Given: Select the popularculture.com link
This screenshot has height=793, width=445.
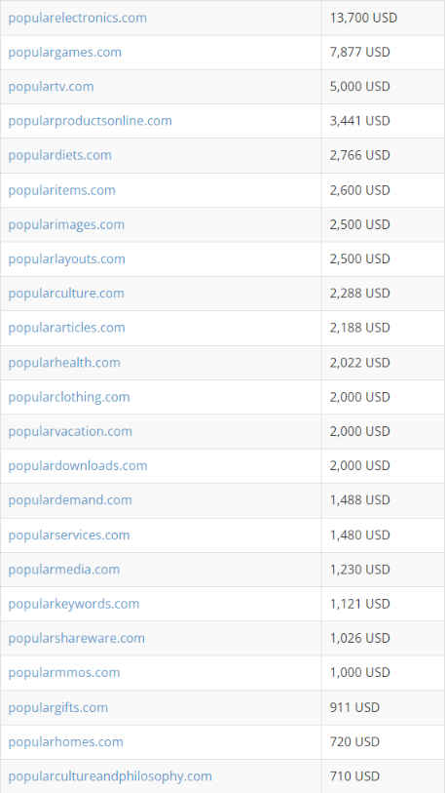Looking at the screenshot, I should (66, 294).
